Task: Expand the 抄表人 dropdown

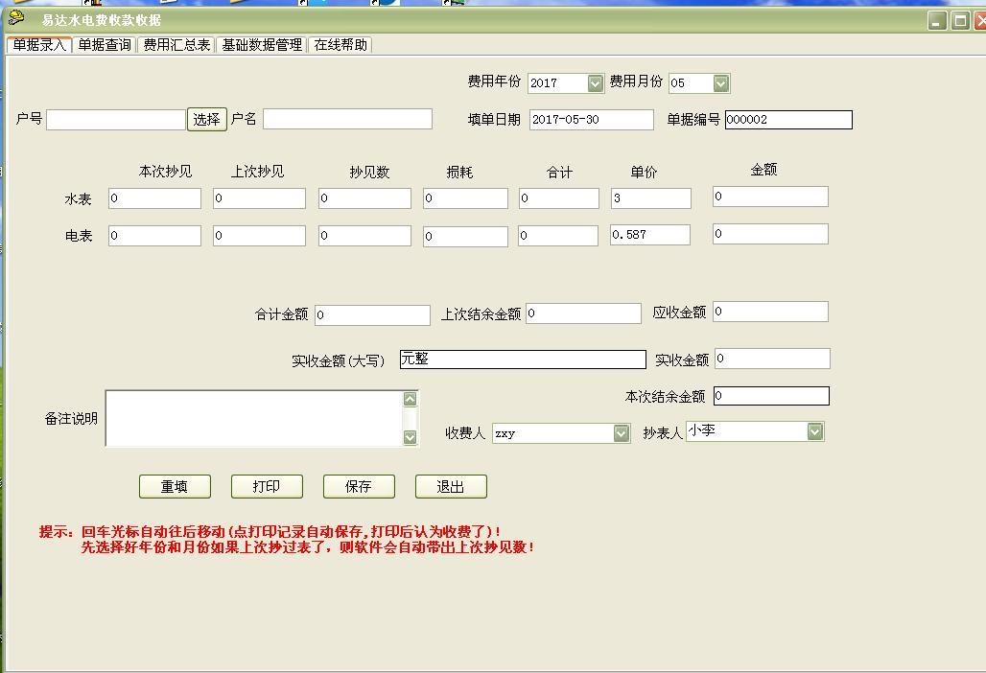Action: 815,431
